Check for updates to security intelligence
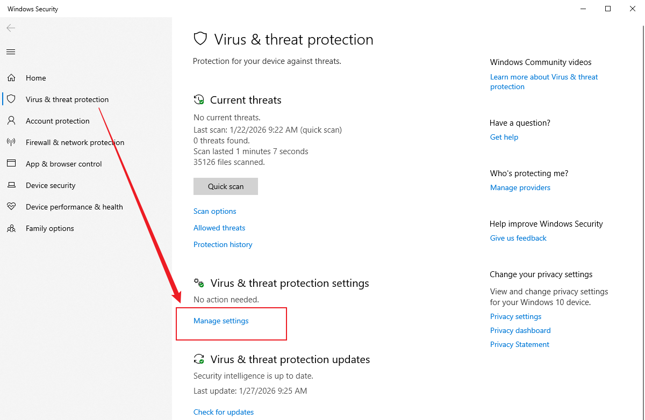Image resolution: width=645 pixels, height=420 pixels. (x=224, y=411)
